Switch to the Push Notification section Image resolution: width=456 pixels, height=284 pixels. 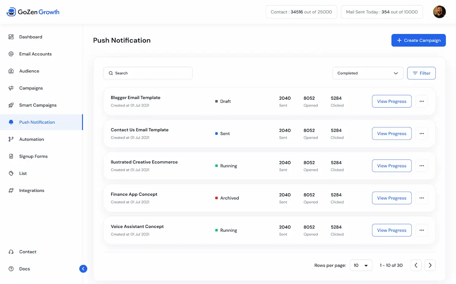point(37,122)
